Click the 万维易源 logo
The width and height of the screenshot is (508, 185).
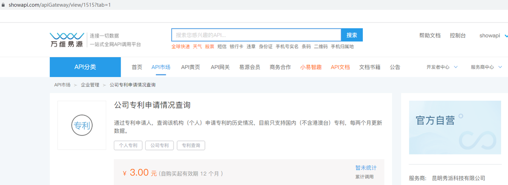point(66,40)
